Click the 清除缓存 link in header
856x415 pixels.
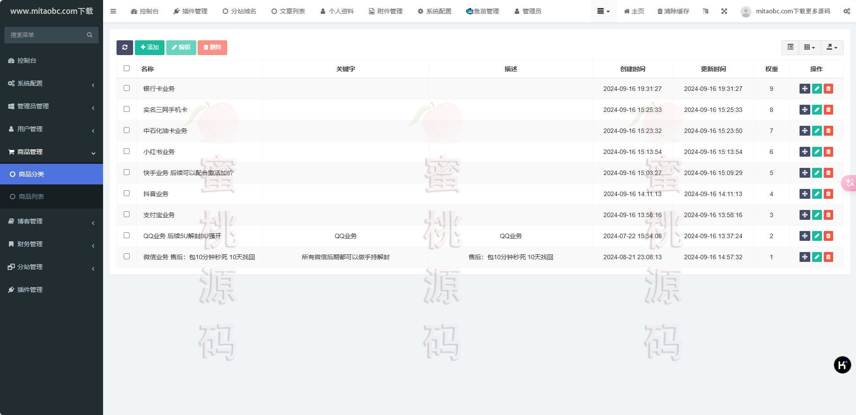tap(673, 11)
